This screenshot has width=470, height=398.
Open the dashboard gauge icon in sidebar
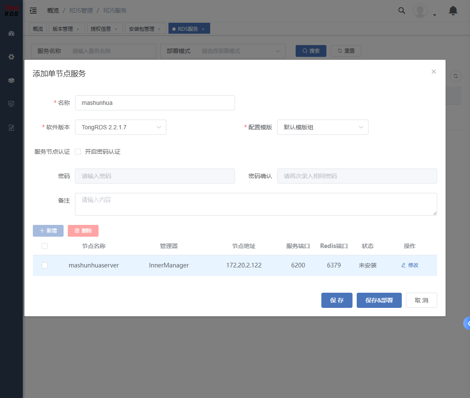point(11,33)
